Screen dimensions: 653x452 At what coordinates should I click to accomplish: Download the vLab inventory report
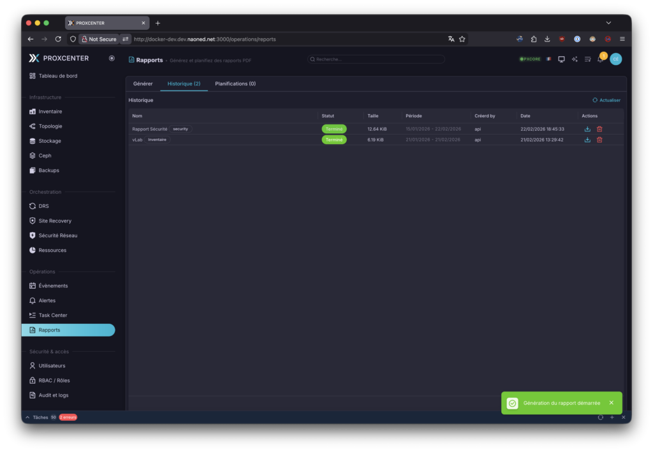587,140
